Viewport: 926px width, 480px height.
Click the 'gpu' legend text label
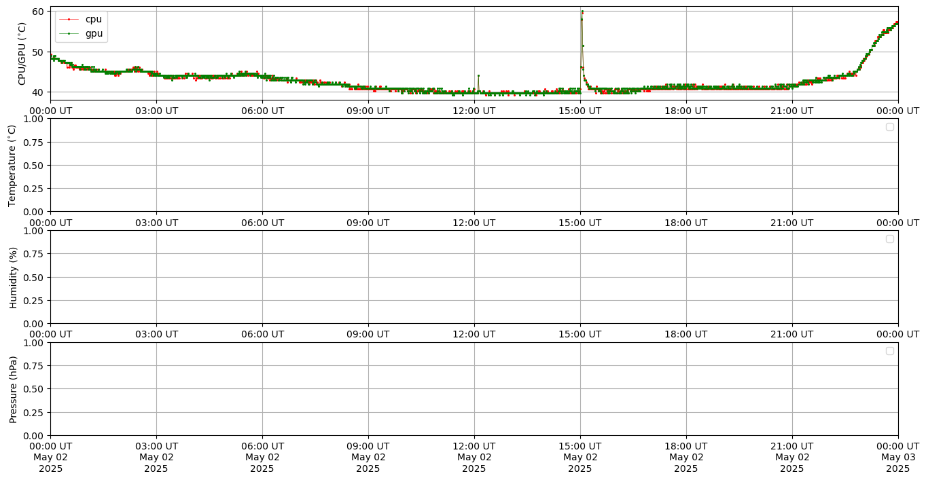93,33
